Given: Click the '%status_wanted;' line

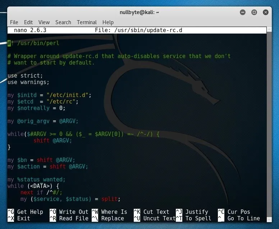Looking at the screenshot, I should tap(36, 180).
